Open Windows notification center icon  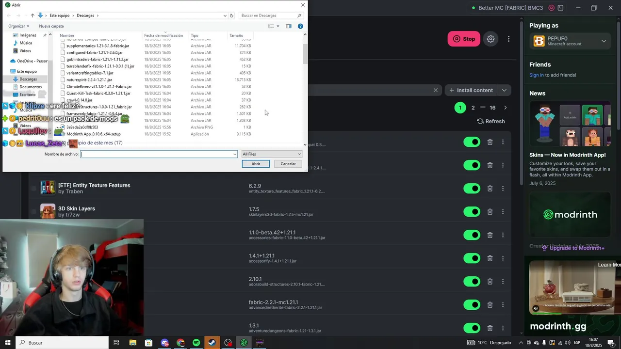tap(611, 343)
